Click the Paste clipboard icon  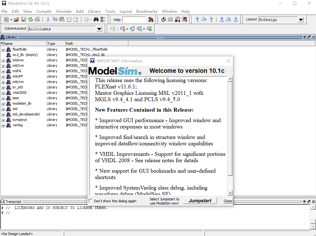62,20
